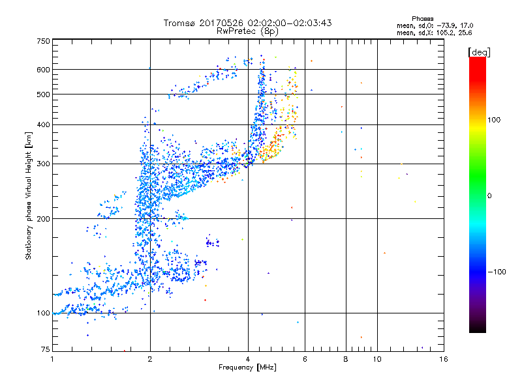Click the 'Stationary phase Virtual Height [km]' y-axis label
522x391 pixels.
pyautogui.click(x=29, y=195)
